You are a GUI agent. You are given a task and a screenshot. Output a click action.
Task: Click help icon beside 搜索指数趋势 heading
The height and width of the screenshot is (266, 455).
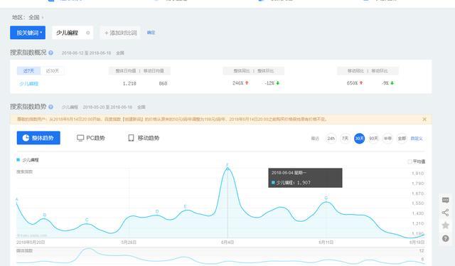[x=50, y=107]
